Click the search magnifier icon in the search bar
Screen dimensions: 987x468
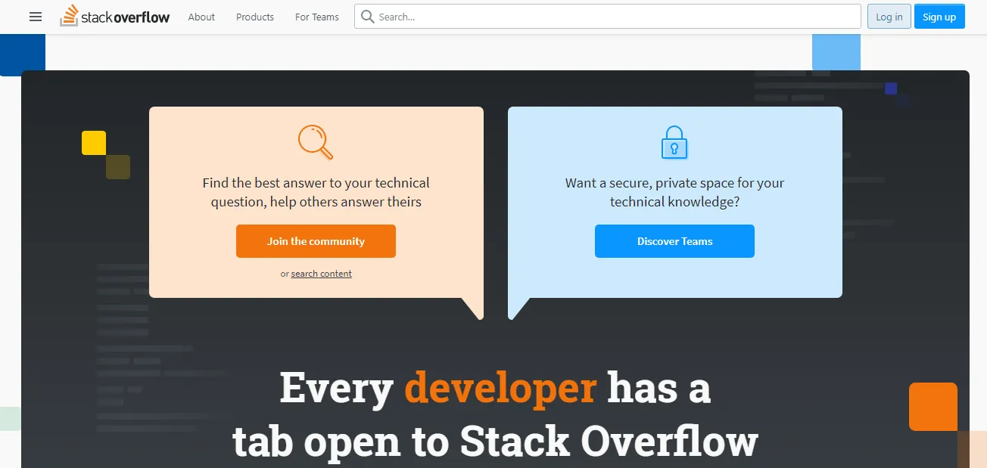pos(368,17)
